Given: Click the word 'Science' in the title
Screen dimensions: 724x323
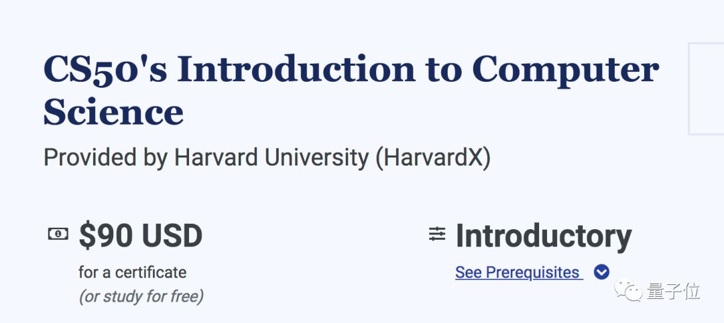Looking at the screenshot, I should tap(113, 112).
